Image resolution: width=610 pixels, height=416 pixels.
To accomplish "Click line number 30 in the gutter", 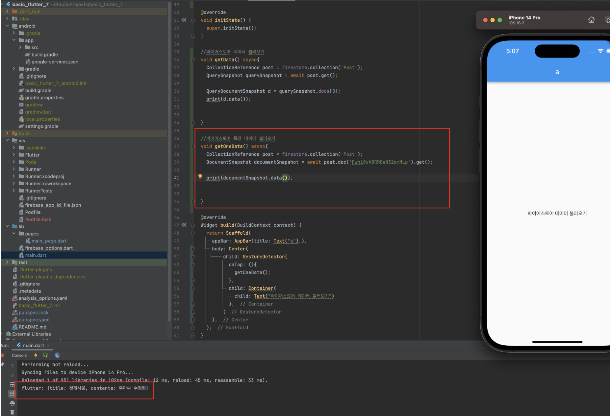I will (x=177, y=91).
